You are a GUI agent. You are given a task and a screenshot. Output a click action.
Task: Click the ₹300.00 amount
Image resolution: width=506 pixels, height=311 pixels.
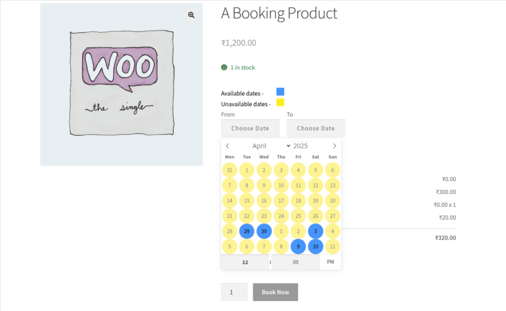[446, 192]
